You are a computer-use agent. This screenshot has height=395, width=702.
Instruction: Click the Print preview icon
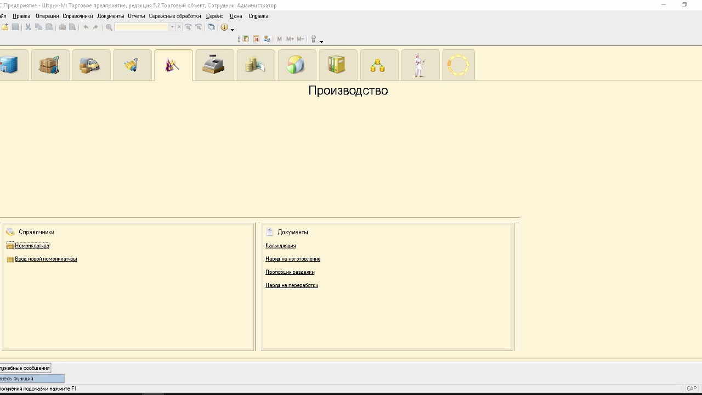(72, 27)
